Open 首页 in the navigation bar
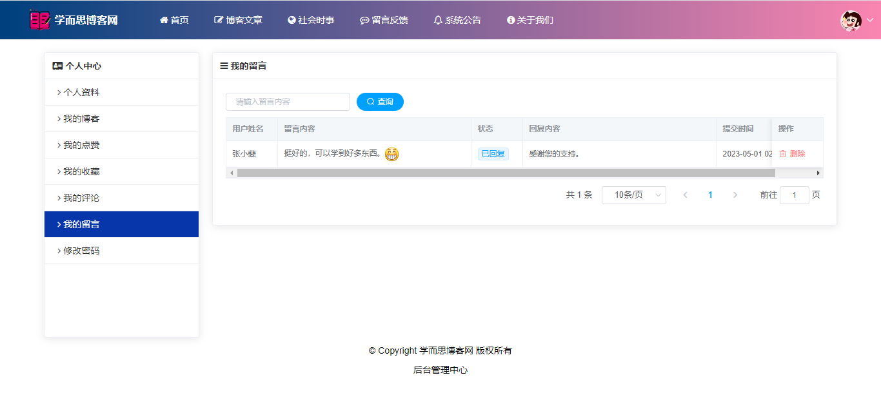The image size is (881, 402). click(x=174, y=20)
